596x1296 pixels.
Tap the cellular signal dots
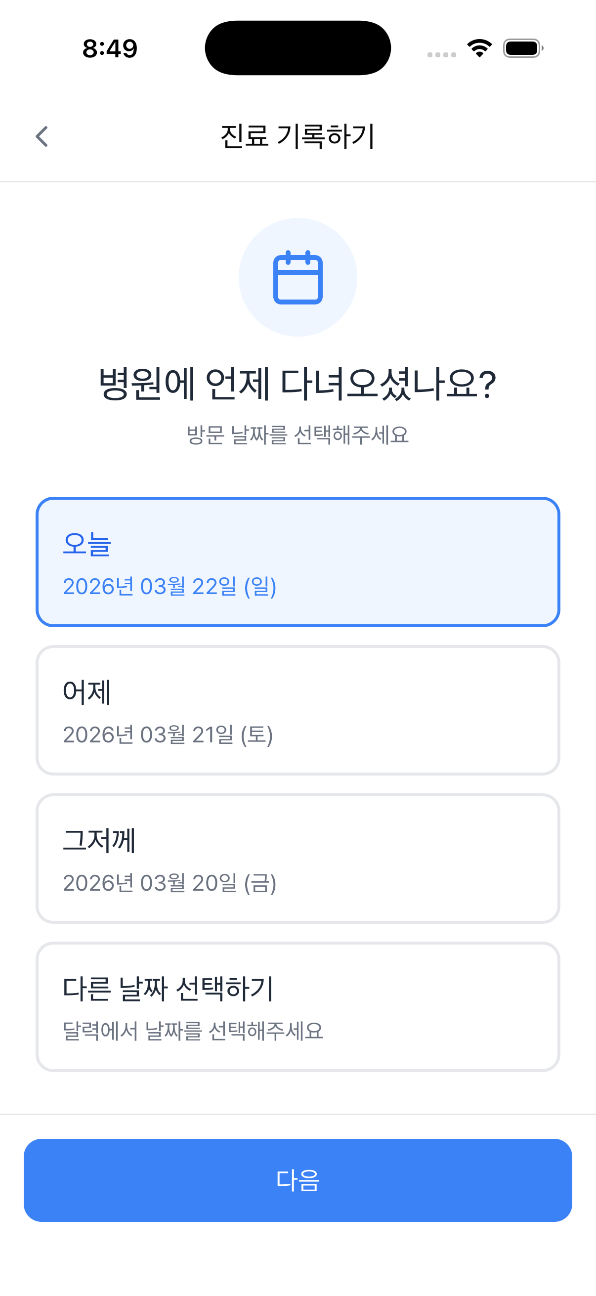tap(442, 54)
